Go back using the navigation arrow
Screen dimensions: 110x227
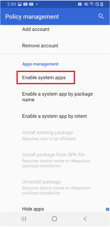pos(85,219)
